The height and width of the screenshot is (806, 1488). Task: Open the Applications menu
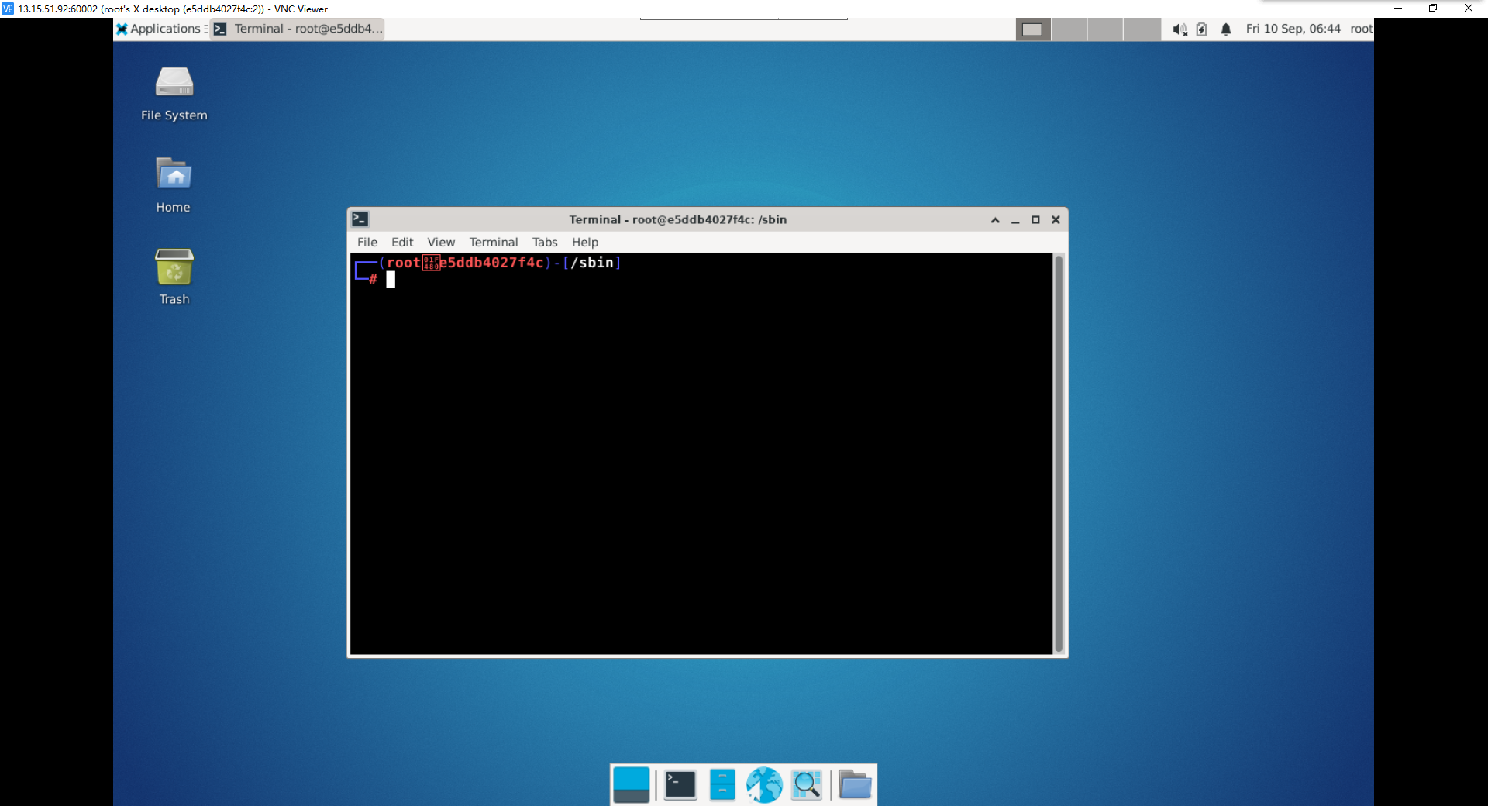tap(160, 29)
